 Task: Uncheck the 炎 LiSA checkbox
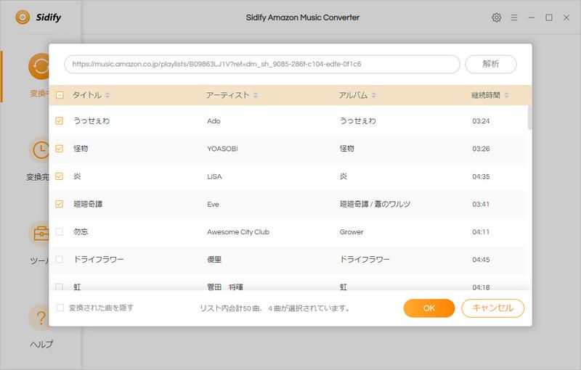[x=60, y=176]
